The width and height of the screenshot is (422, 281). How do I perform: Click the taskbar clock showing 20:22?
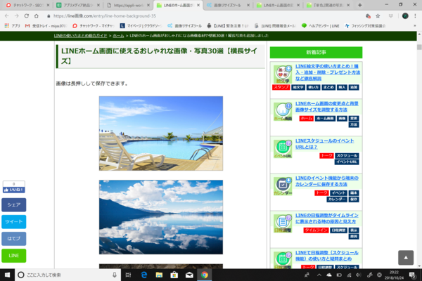tap(394, 275)
